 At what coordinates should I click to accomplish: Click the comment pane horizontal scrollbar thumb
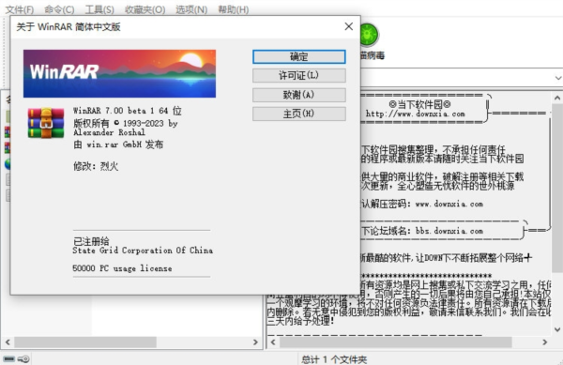click(396, 342)
